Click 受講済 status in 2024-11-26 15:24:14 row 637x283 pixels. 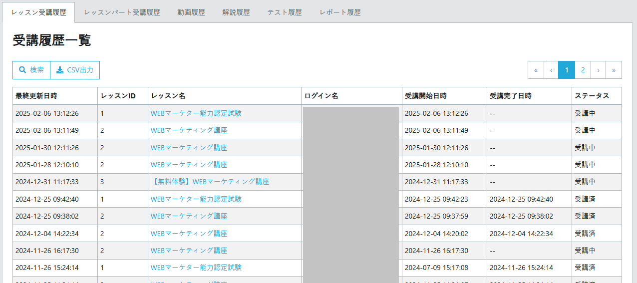click(x=585, y=268)
